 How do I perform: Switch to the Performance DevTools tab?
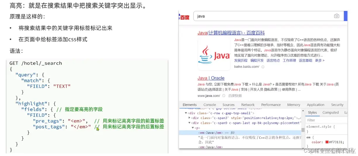point(271,105)
